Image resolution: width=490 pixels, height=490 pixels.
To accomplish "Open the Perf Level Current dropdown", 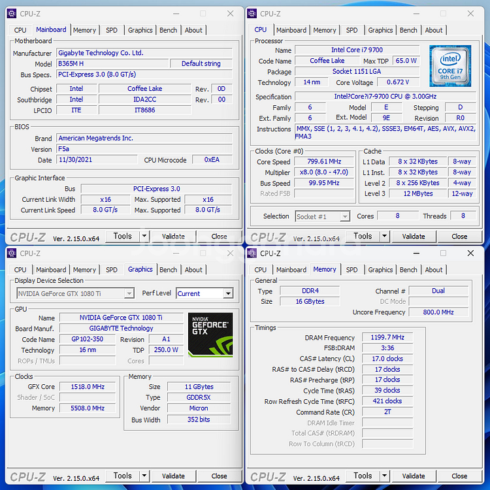I will [x=204, y=293].
